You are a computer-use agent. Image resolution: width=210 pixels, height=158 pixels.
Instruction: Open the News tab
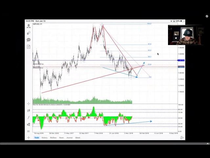click(61, 138)
